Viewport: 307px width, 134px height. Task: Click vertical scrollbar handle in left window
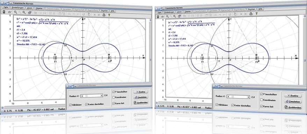[x=150, y=60]
